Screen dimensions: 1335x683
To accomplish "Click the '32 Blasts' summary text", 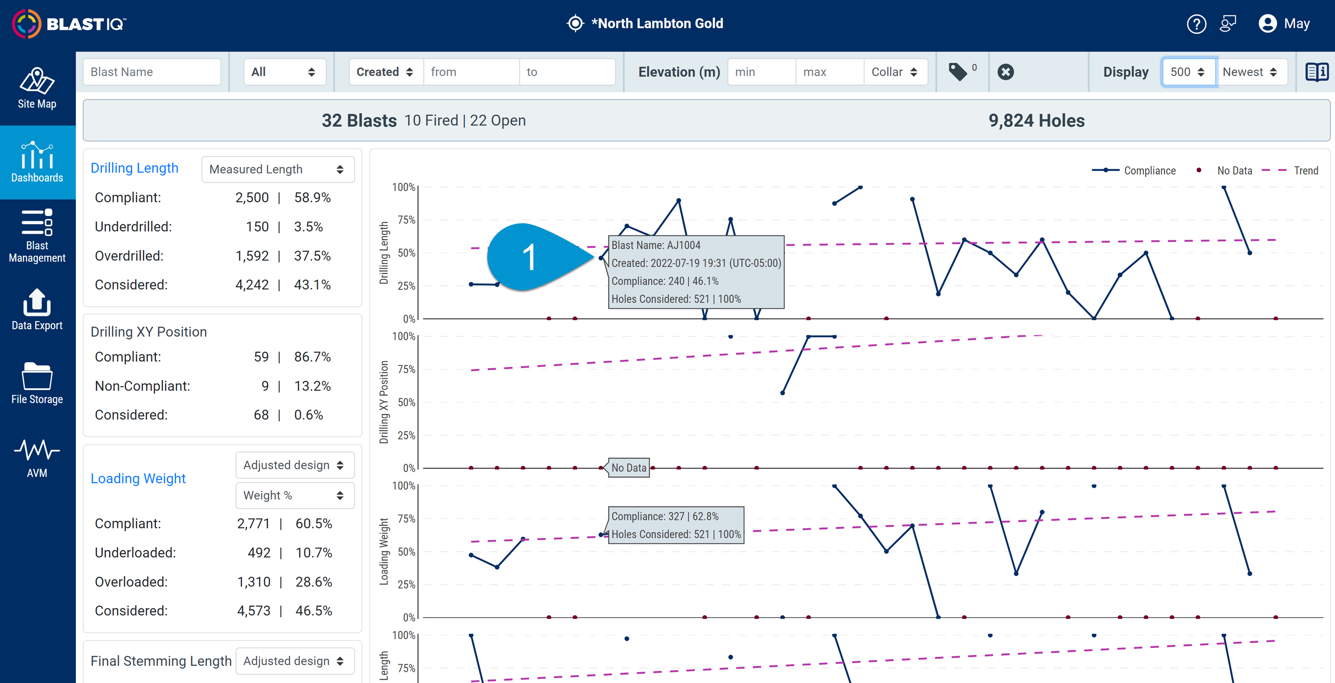I will 359,120.
